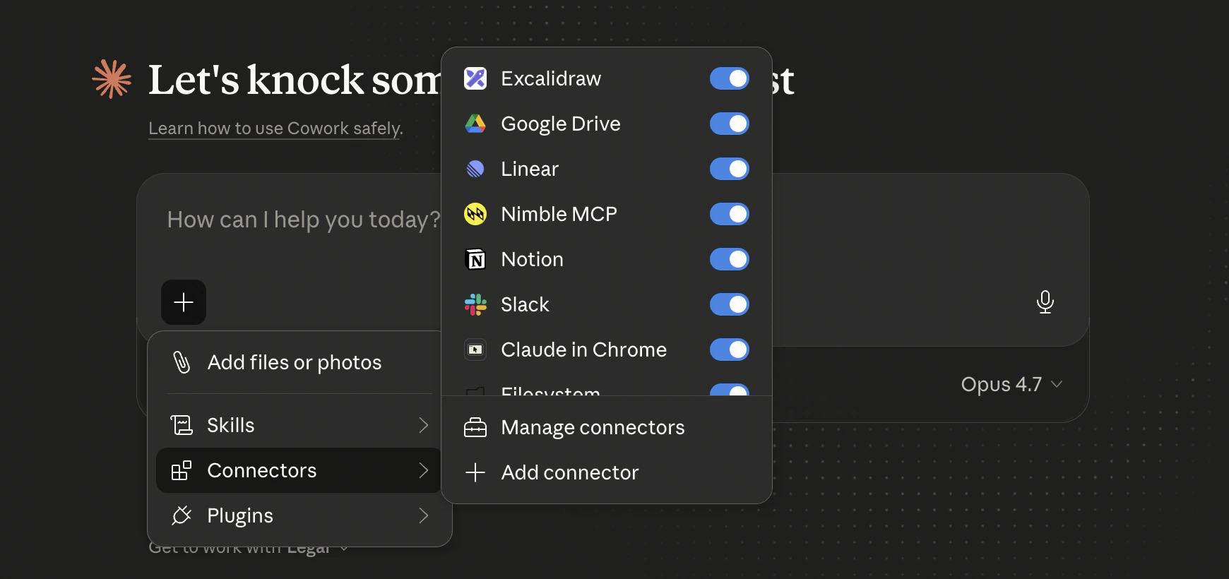Click the Manage connectors briefcase icon
This screenshot has width=1229, height=579.
(x=475, y=427)
